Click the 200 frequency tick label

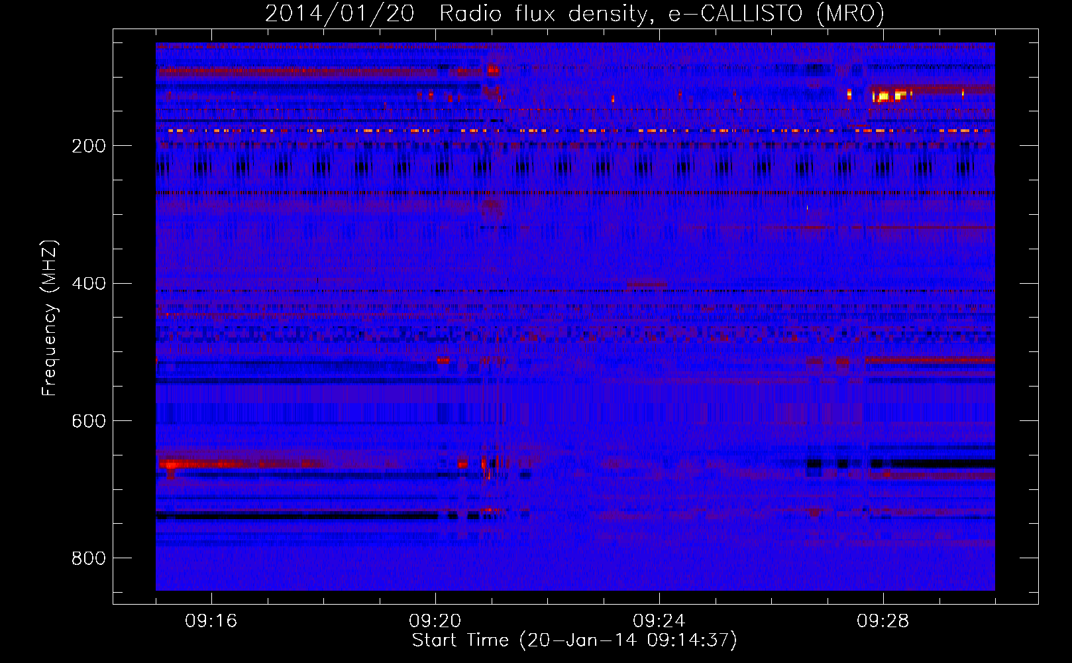[x=89, y=146]
